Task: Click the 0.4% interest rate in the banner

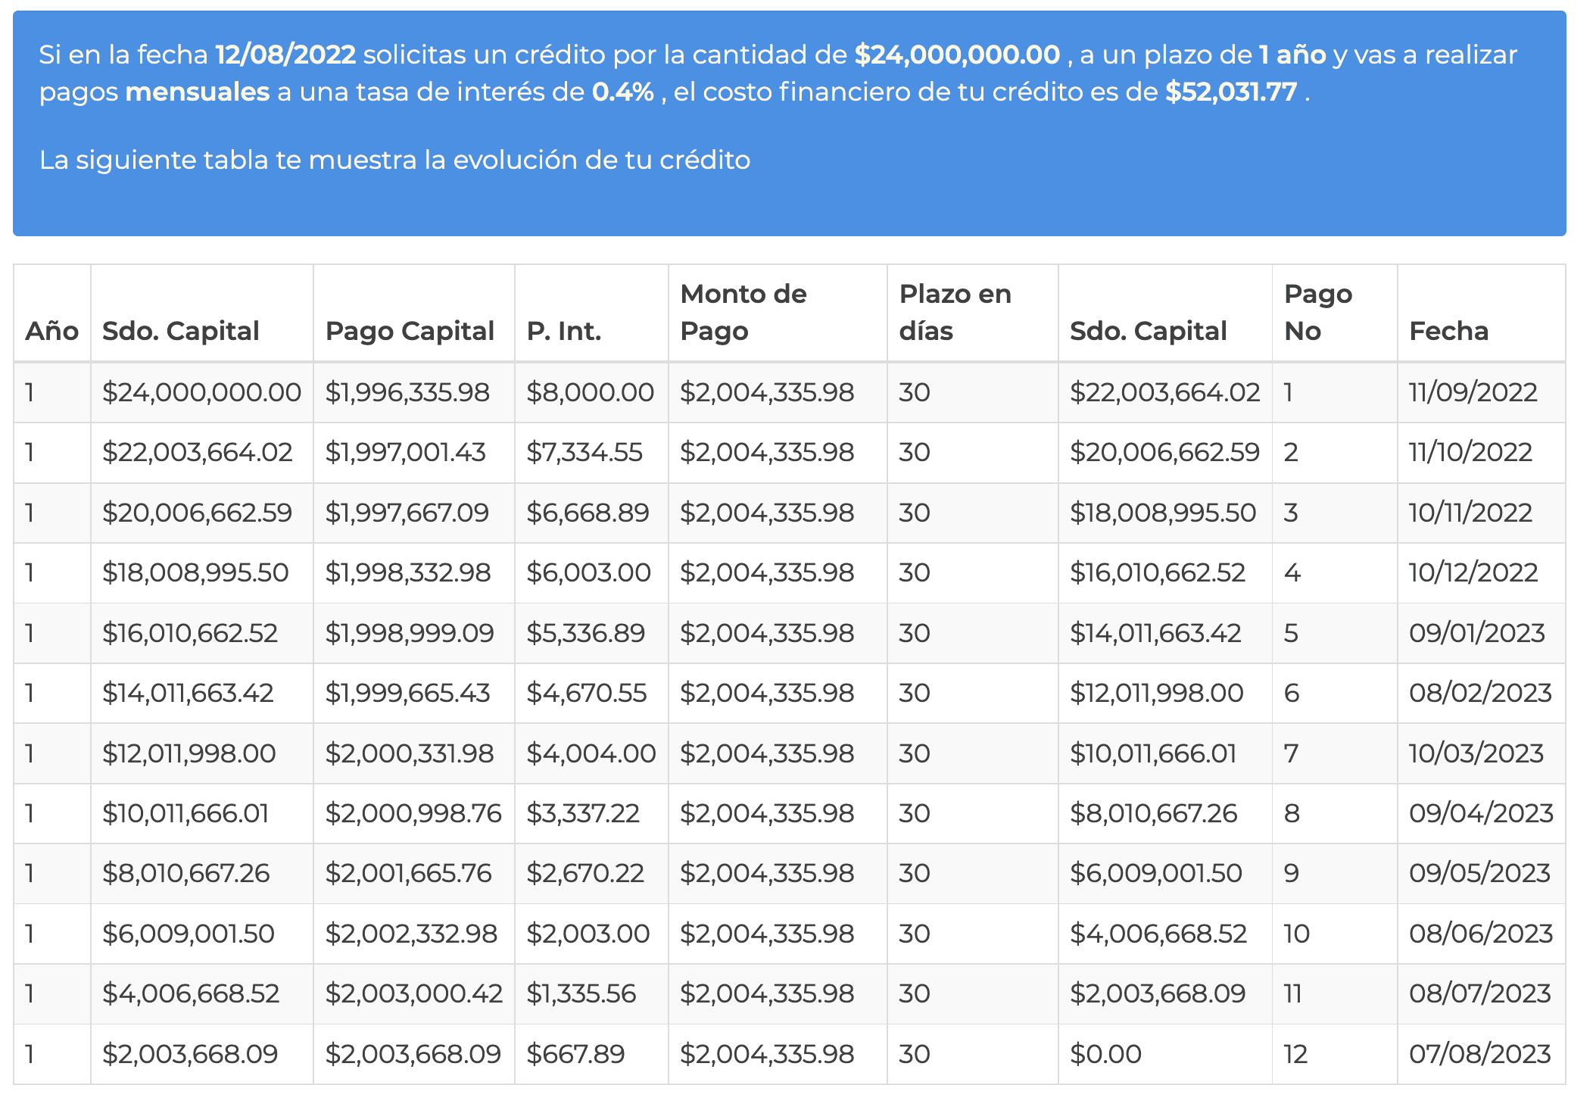Action: tap(623, 92)
